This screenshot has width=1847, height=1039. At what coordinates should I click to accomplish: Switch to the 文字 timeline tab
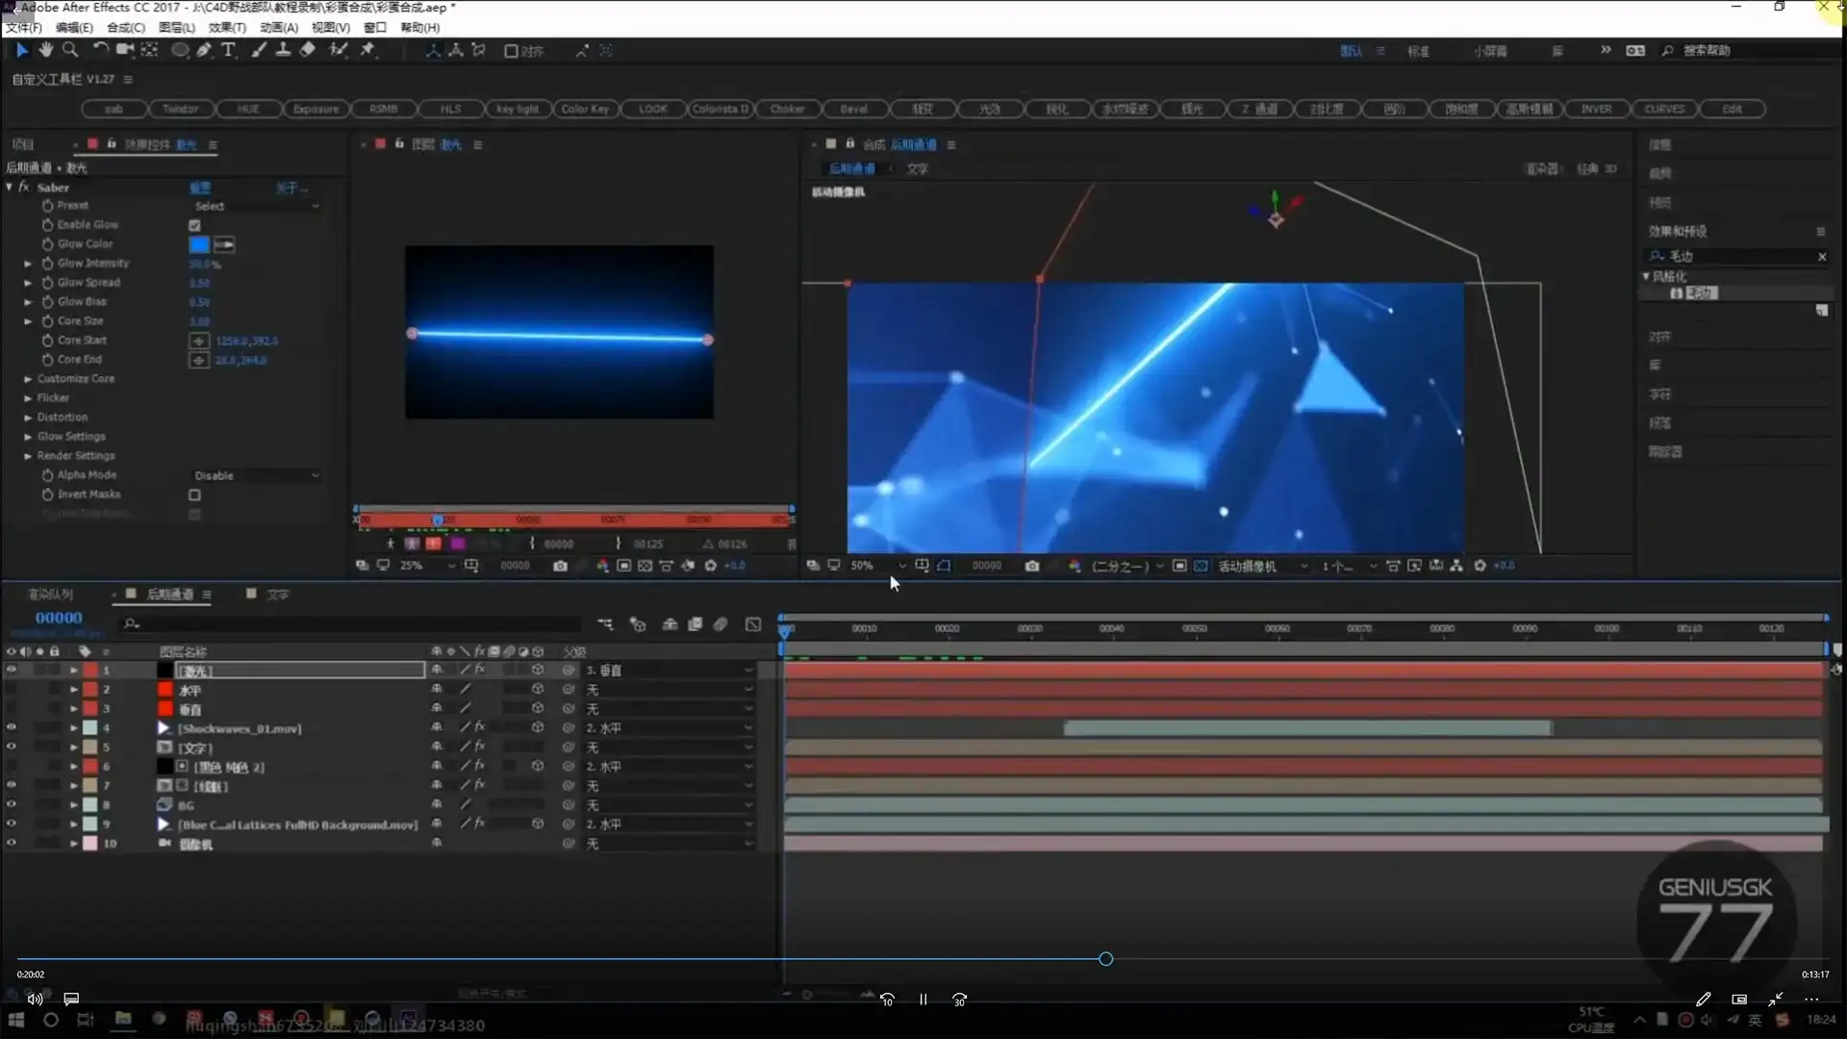tap(277, 595)
